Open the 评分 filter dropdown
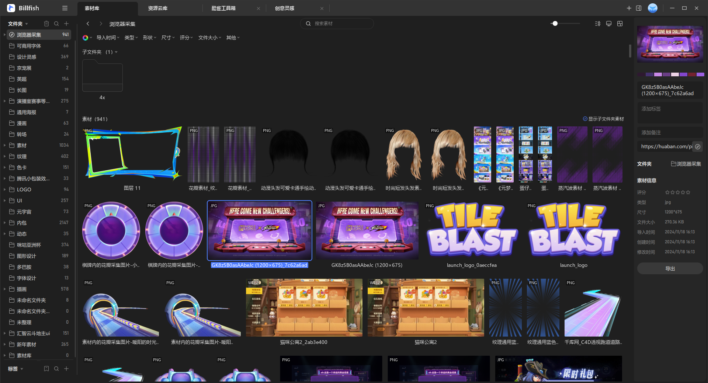The image size is (708, 383). [186, 38]
